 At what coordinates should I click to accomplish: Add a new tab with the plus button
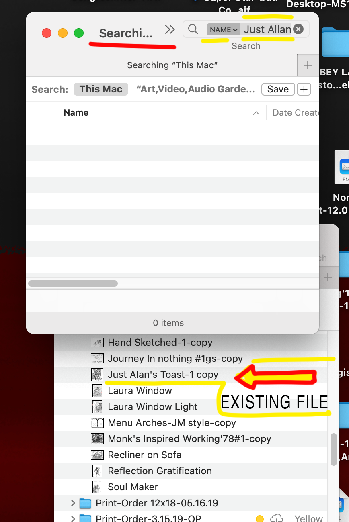(x=308, y=65)
